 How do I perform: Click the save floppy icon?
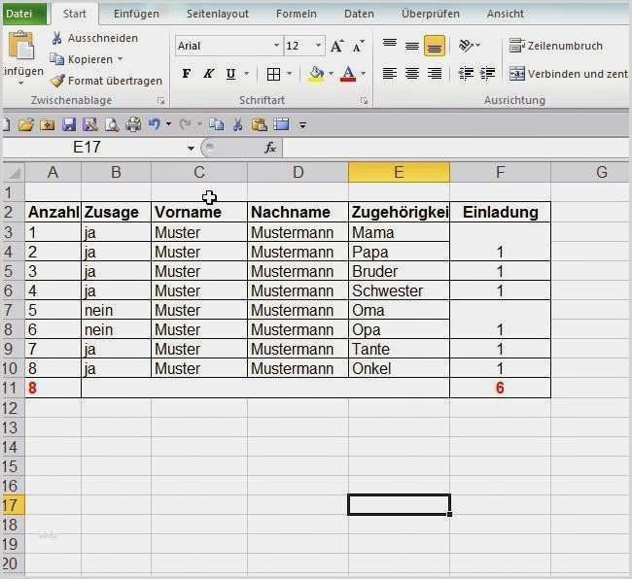[69, 124]
